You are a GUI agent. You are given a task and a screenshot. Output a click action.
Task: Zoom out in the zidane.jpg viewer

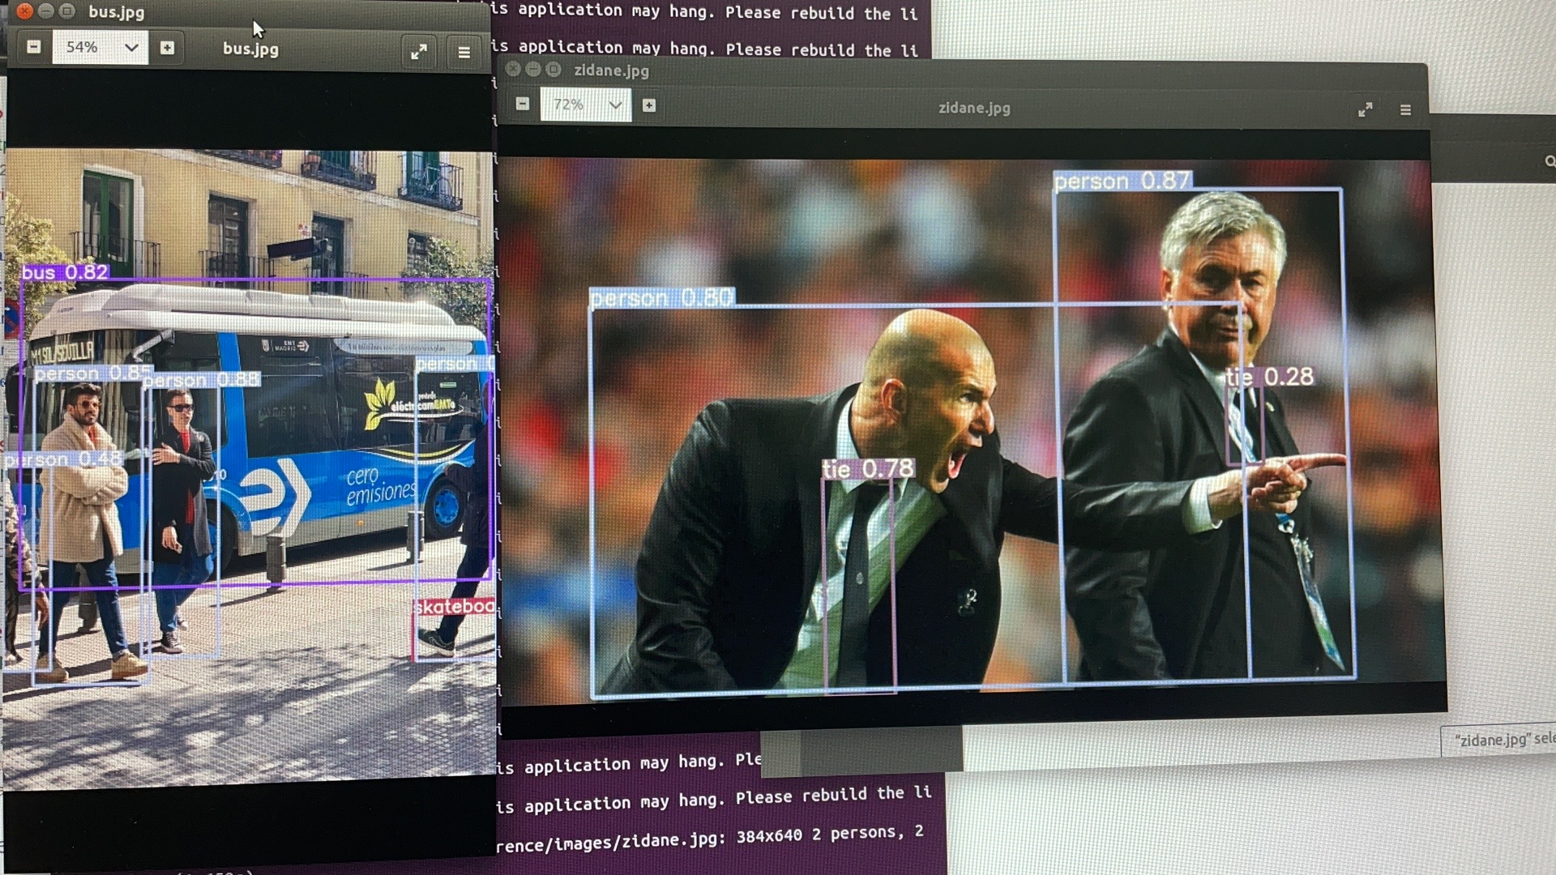point(523,105)
